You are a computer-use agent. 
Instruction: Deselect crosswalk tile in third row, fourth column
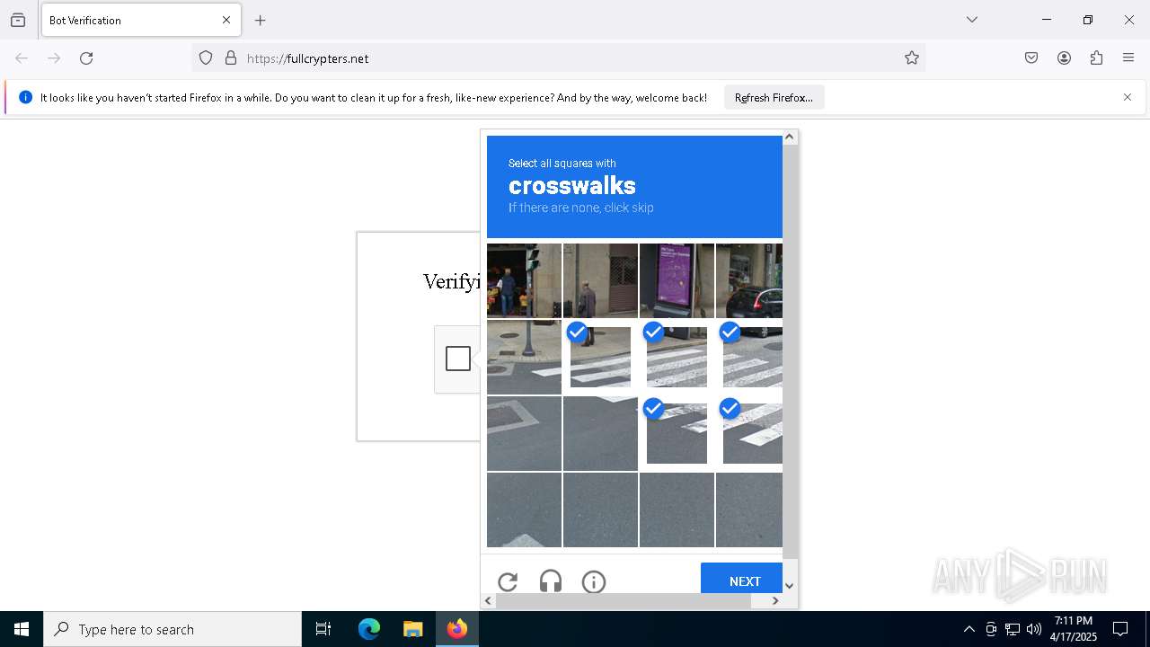(x=749, y=433)
